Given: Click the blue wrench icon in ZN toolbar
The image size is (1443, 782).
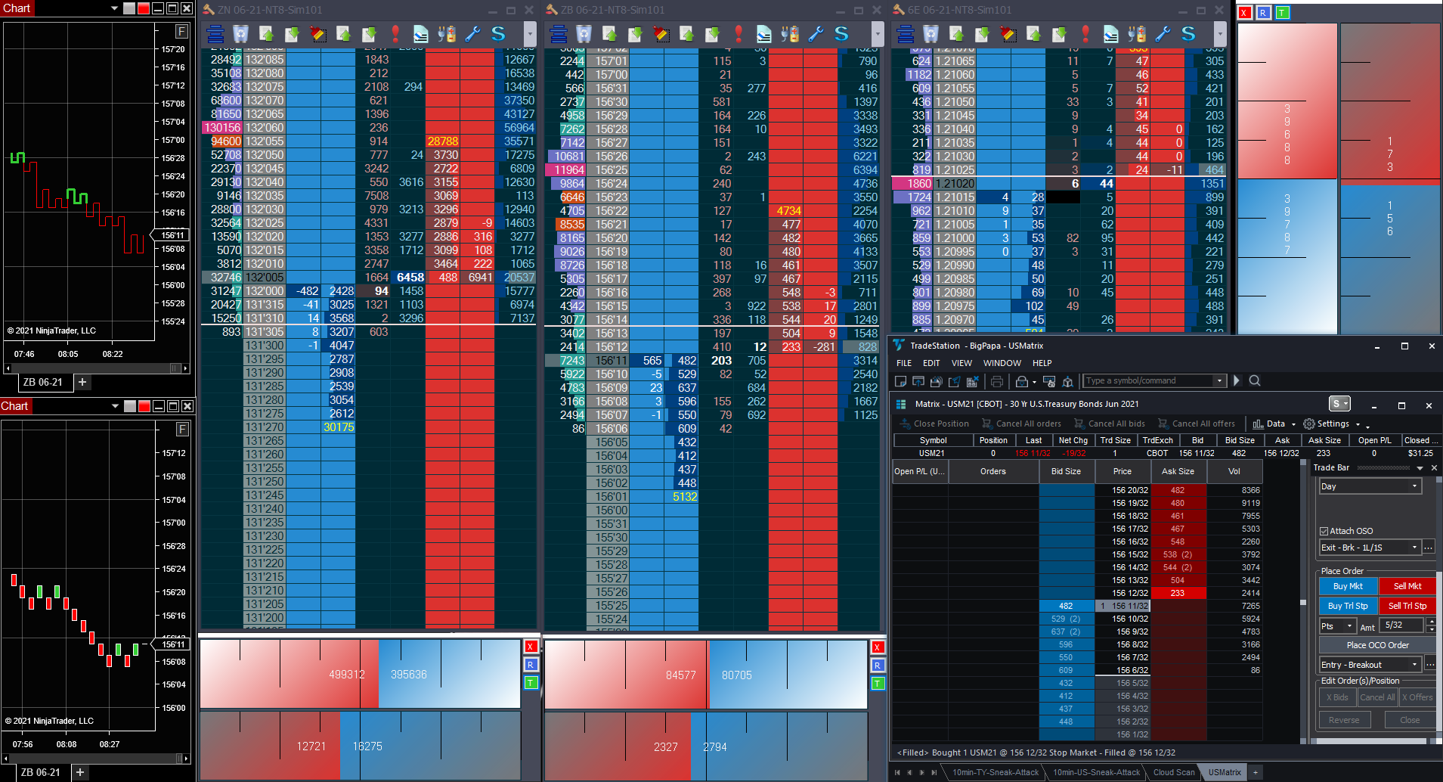Looking at the screenshot, I should (x=472, y=34).
